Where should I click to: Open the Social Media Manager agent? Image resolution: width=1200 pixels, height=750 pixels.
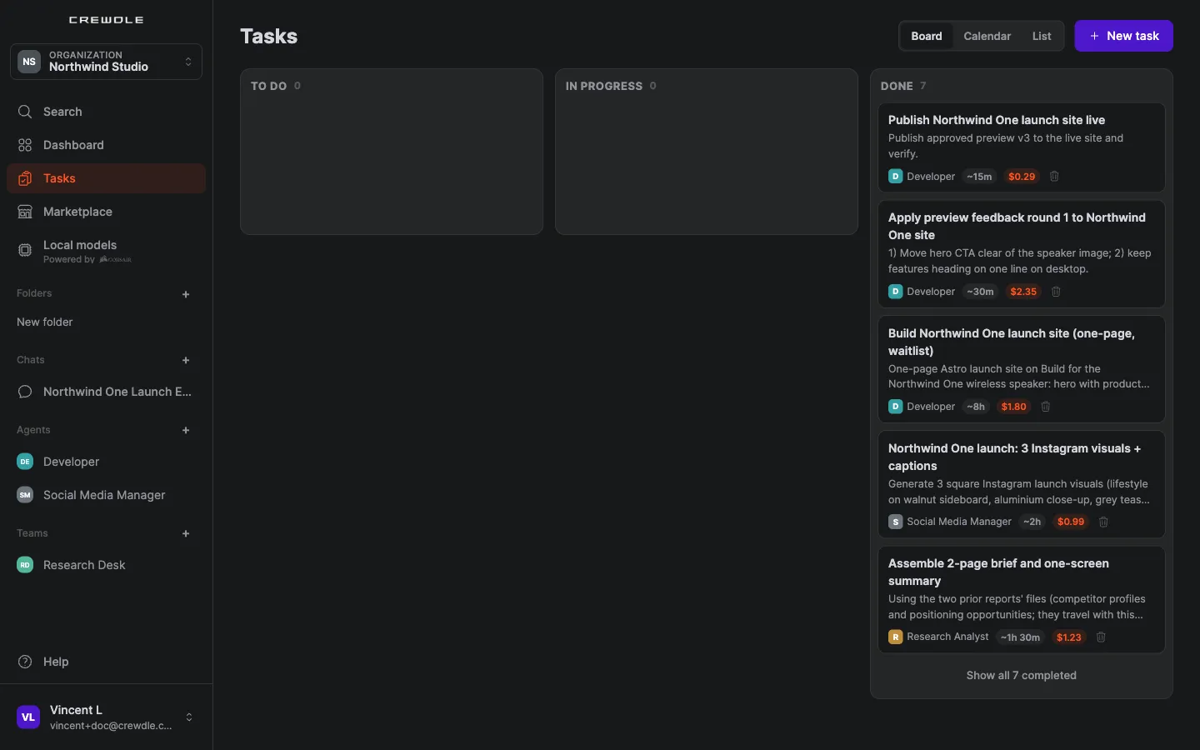[x=106, y=495]
